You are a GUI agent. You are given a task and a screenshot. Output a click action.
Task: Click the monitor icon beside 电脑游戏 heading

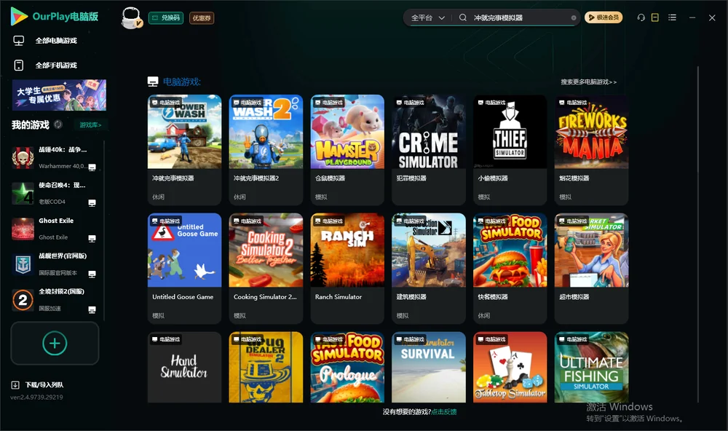pyautogui.click(x=153, y=82)
